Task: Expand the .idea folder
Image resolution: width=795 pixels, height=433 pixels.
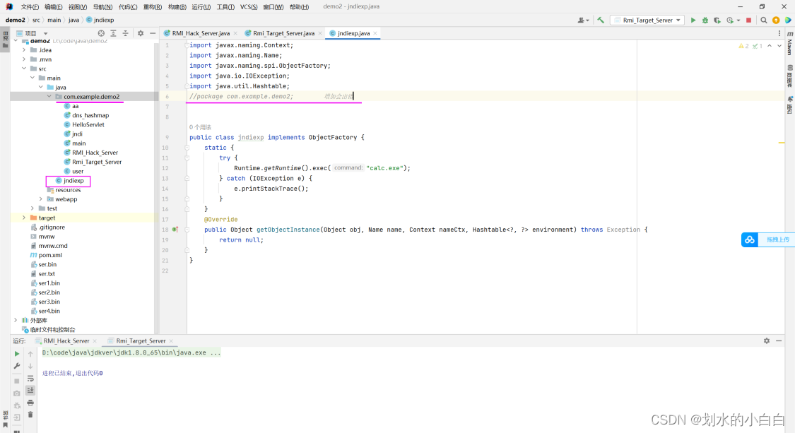Action: (x=24, y=50)
